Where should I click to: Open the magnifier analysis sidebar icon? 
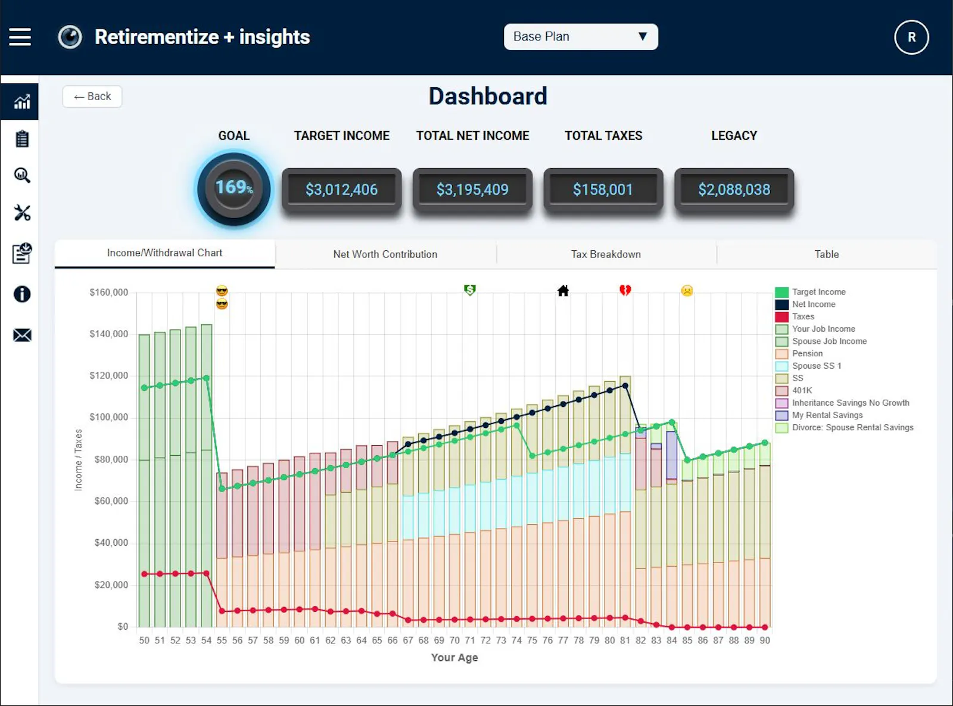click(22, 175)
